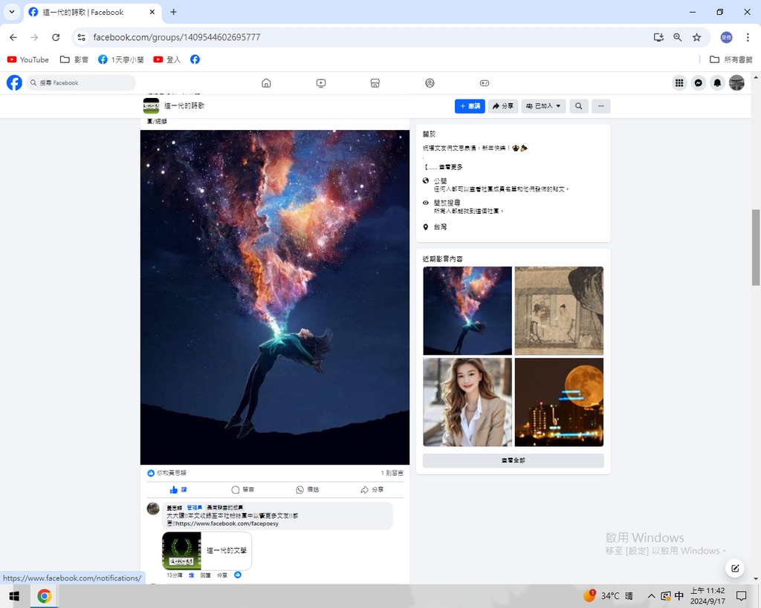761x608 pixels.
Task: Open the Facebook apps grid menu
Action: (679, 83)
